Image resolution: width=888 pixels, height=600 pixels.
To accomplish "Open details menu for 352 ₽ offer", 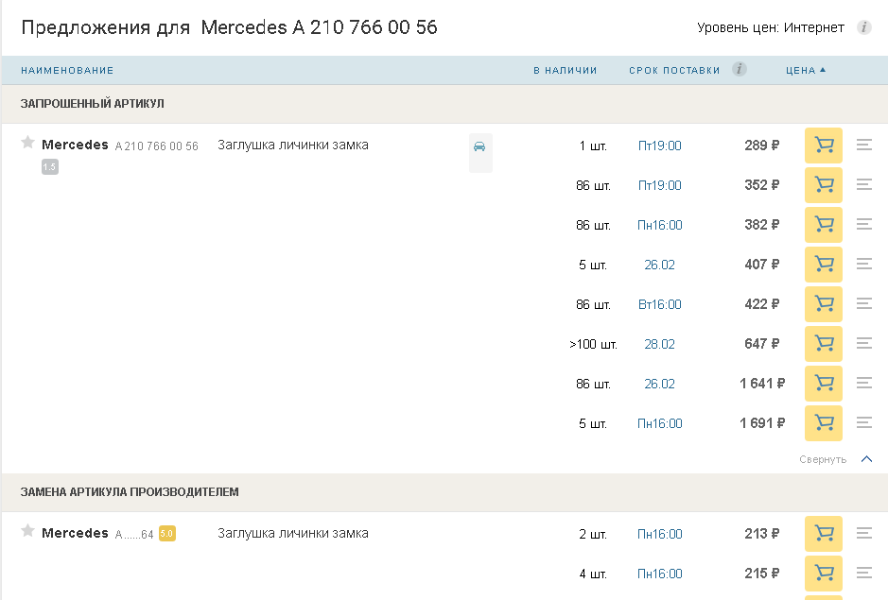I will pos(864,184).
